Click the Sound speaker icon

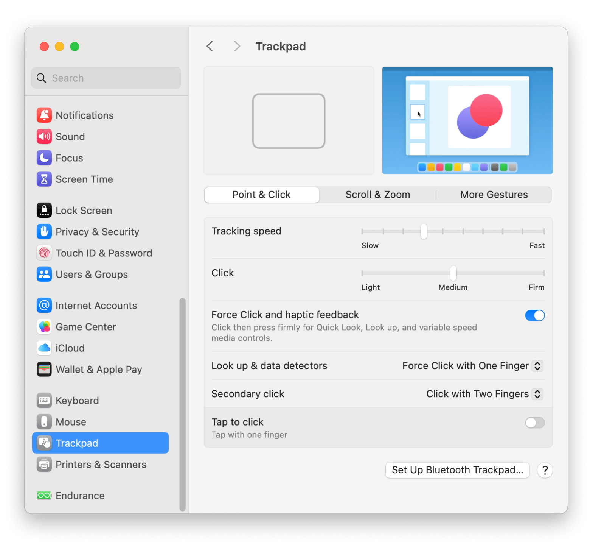tap(44, 137)
